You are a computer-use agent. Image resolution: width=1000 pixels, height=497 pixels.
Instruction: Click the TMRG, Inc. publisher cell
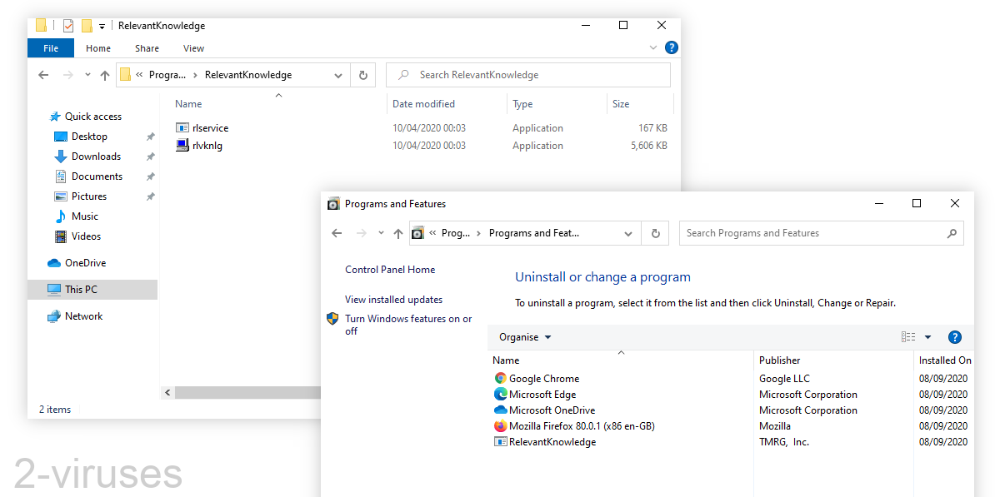[783, 442]
